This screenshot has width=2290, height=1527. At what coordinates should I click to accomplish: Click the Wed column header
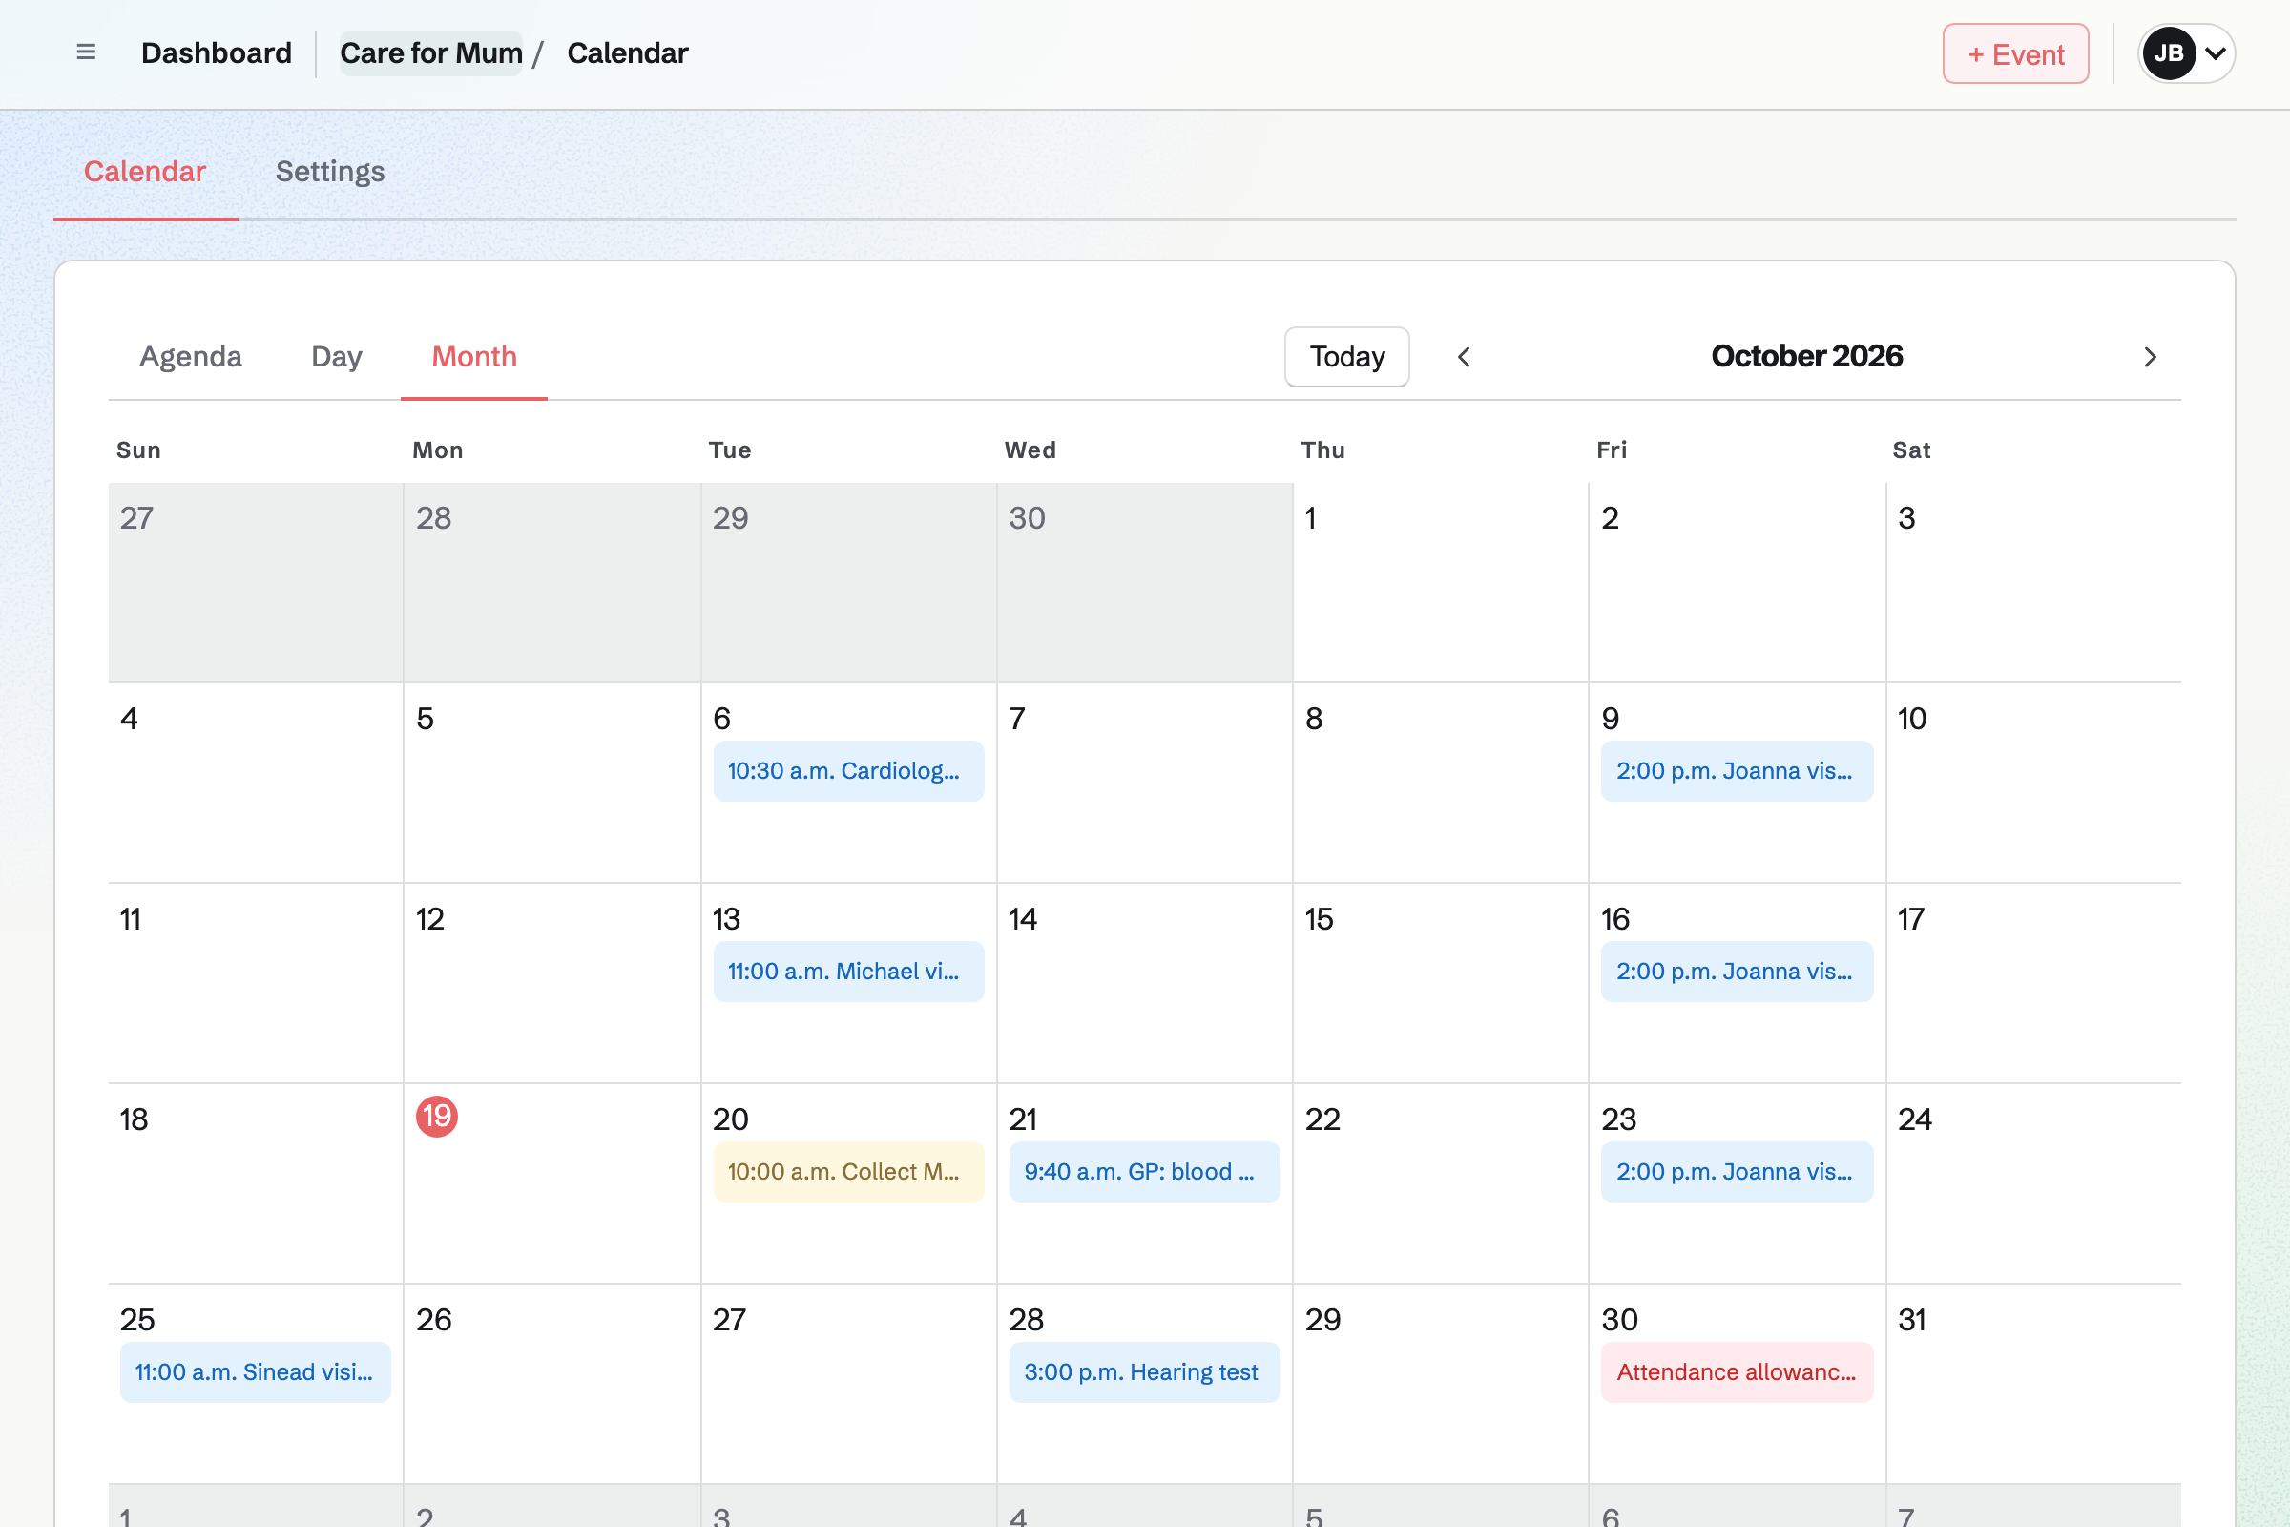pos(1030,450)
